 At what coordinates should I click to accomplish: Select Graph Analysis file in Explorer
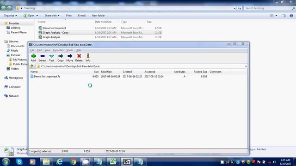point(51,37)
